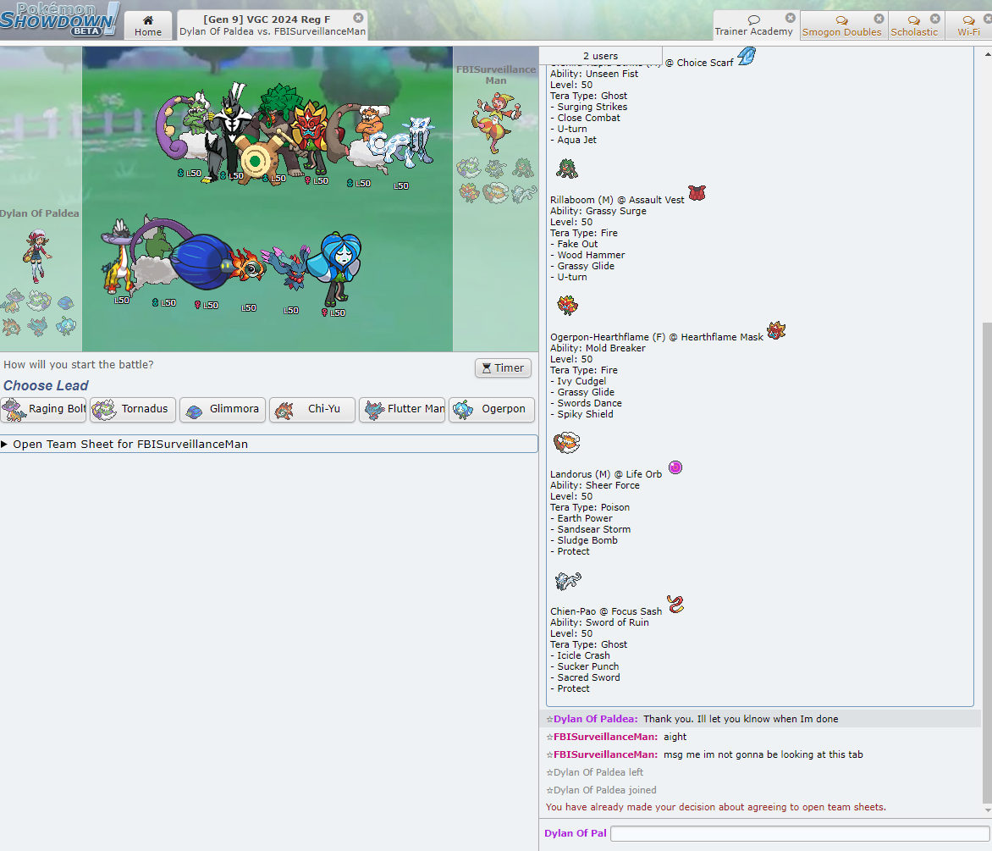Click the chat log scrollbar

[987, 563]
